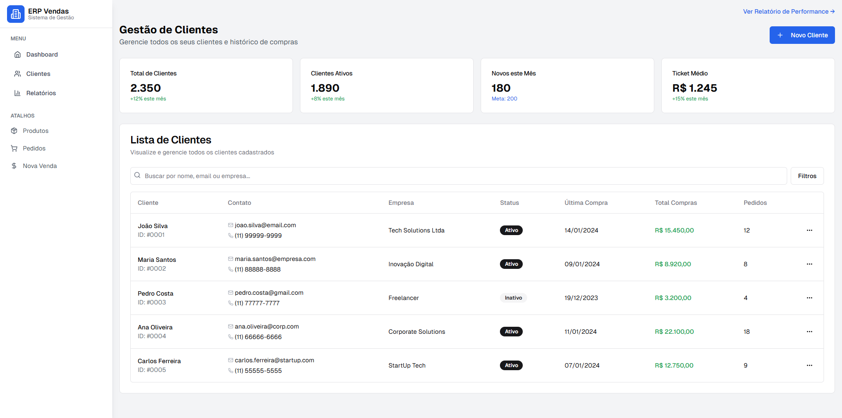This screenshot has height=418, width=842.
Task: Select client name Pedro Costa
Action: [x=155, y=293]
